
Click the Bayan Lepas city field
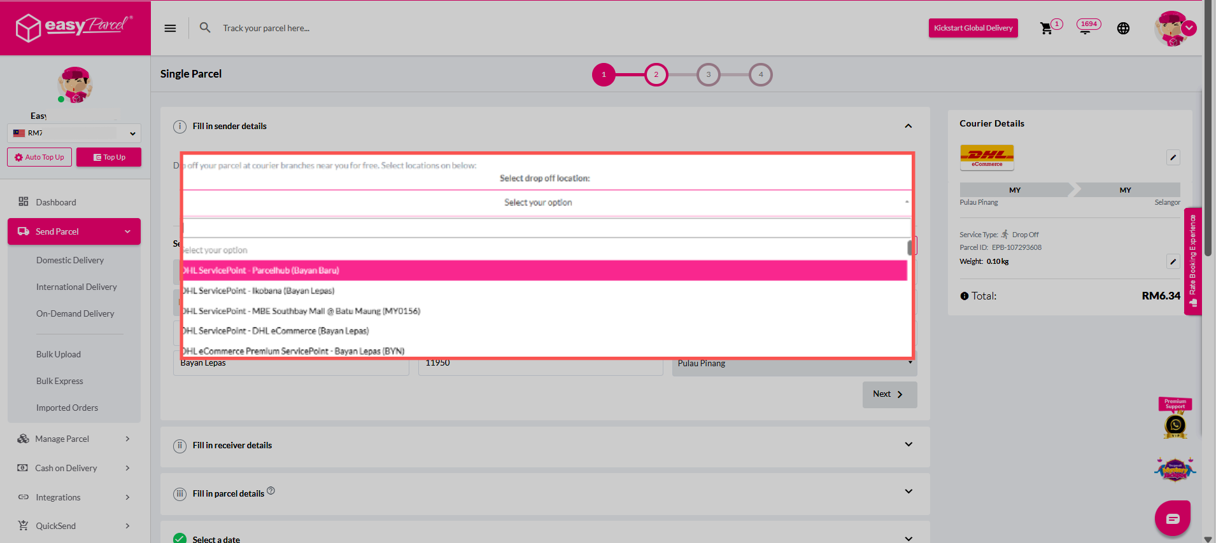click(x=291, y=363)
